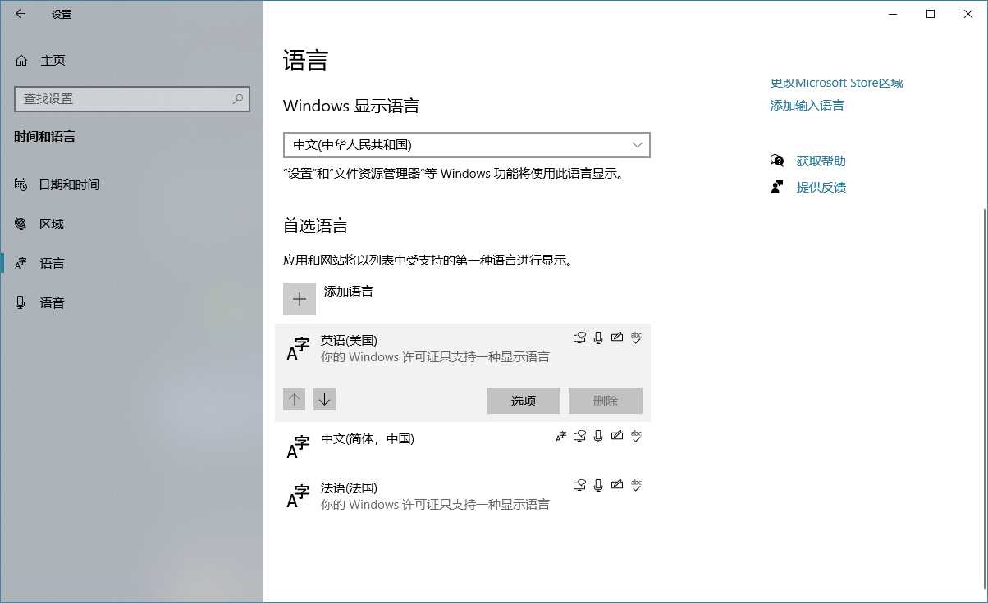Image resolution: width=988 pixels, height=603 pixels.
Task: Open the Windows 显示语言 dropdown
Action: click(x=465, y=145)
